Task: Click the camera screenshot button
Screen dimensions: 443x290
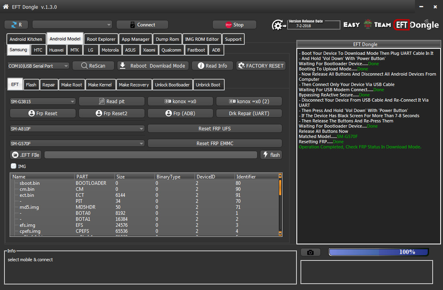Action: [310, 252]
